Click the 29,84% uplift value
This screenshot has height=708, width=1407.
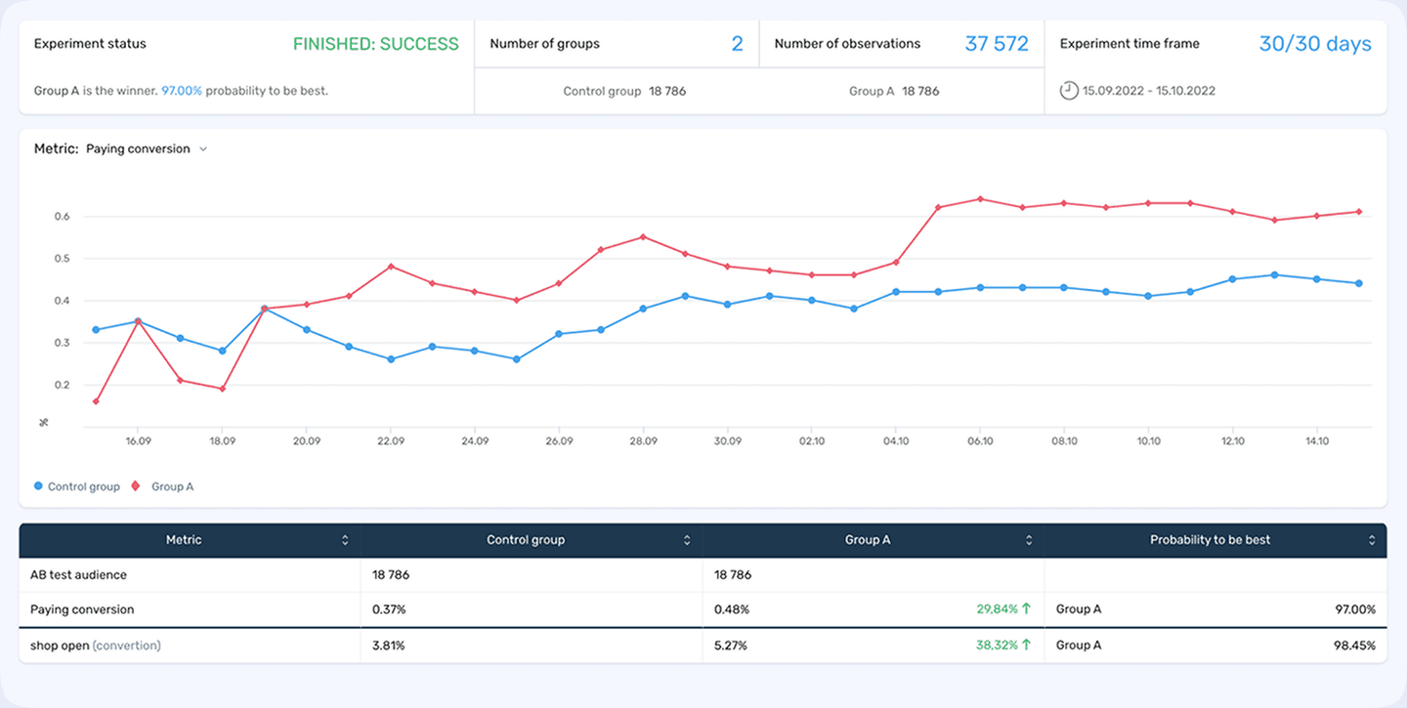click(x=997, y=609)
